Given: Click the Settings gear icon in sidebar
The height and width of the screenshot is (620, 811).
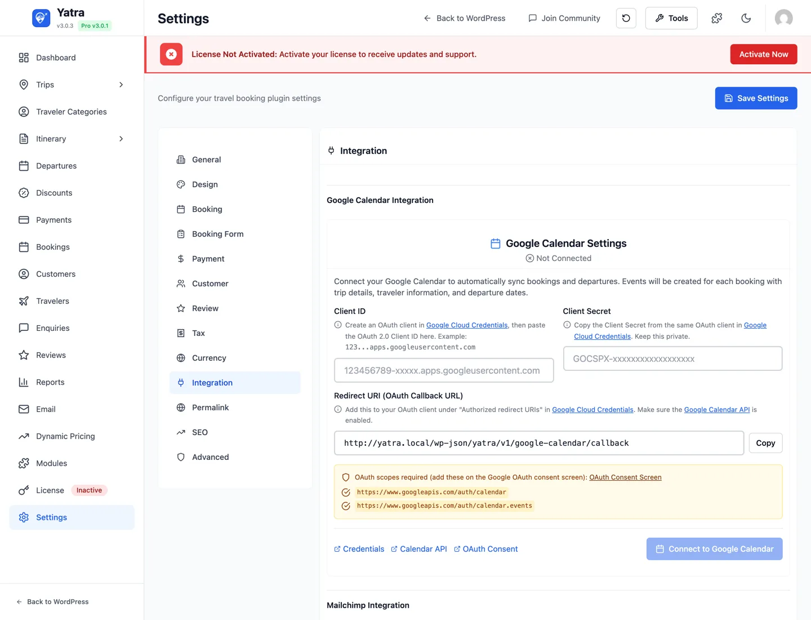Looking at the screenshot, I should coord(24,517).
